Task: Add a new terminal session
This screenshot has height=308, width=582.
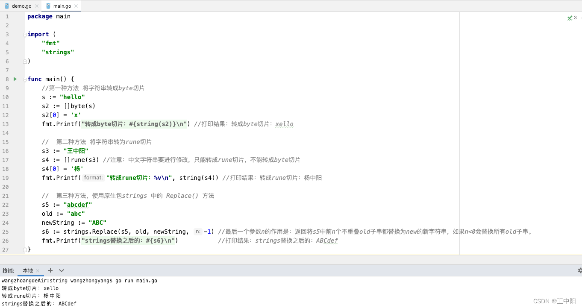Action: (50, 270)
